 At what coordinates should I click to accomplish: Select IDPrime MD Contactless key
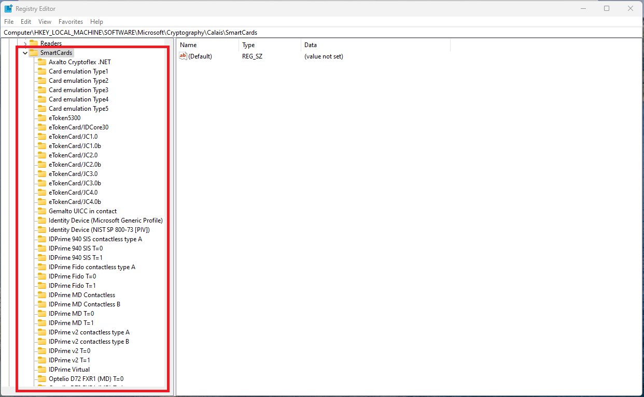tap(82, 295)
